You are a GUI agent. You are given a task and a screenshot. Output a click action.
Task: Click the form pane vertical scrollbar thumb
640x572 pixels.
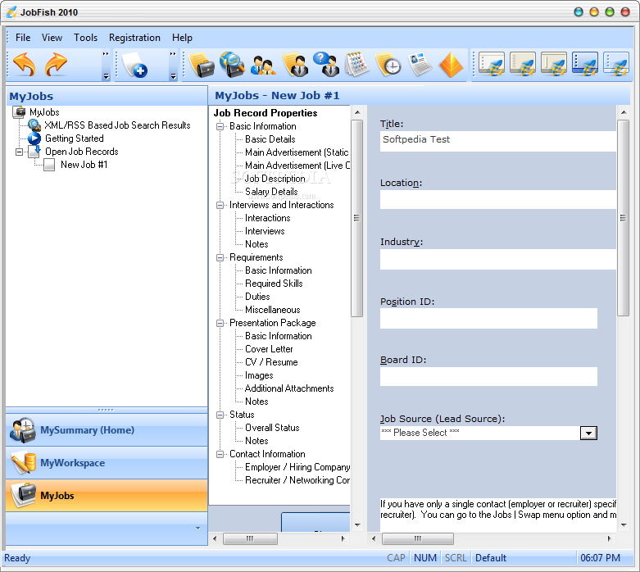tap(624, 218)
